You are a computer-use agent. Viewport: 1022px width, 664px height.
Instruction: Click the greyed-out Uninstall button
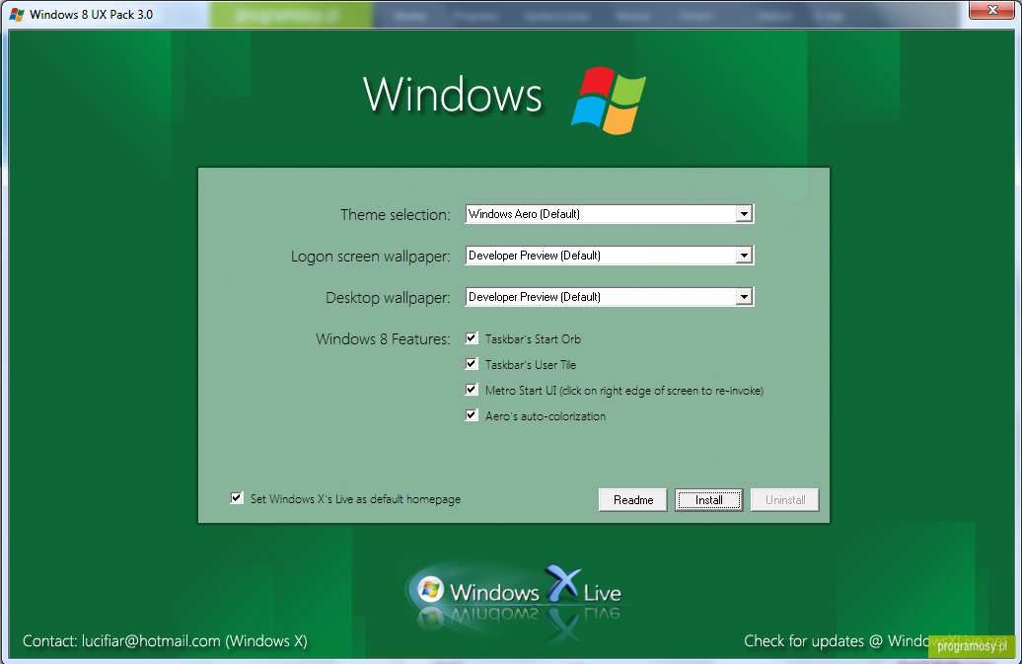click(x=785, y=500)
